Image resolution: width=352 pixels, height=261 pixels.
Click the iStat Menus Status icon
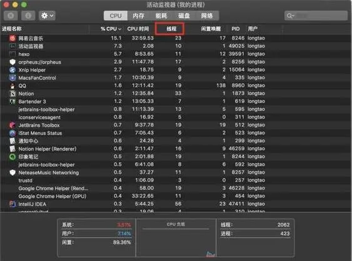click(13, 133)
